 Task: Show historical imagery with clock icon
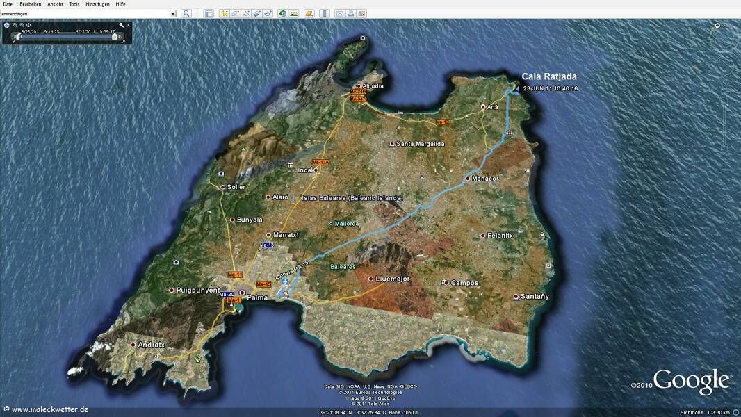[x=283, y=13]
